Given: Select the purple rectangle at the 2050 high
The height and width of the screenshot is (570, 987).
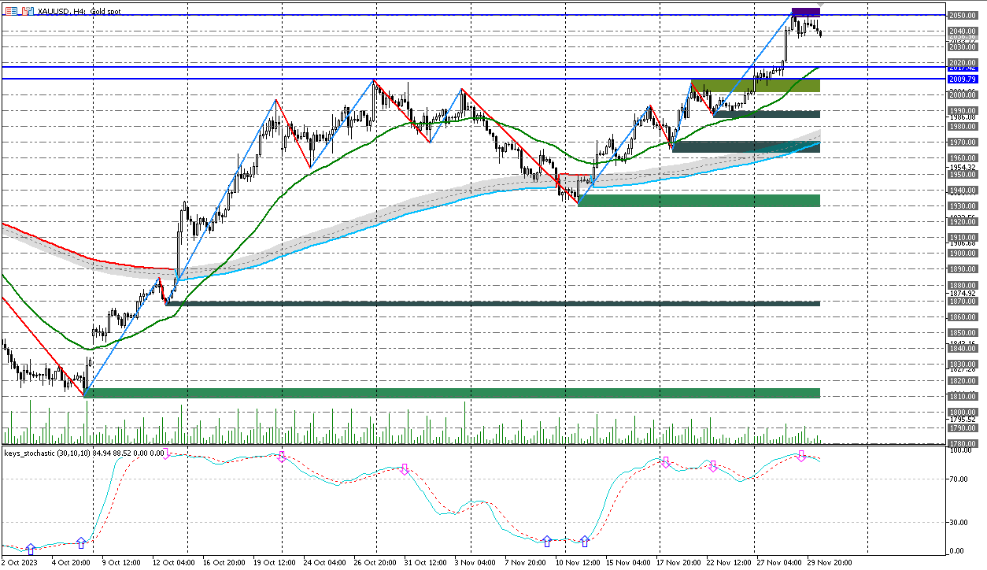Looking at the screenshot, I should (x=806, y=13).
